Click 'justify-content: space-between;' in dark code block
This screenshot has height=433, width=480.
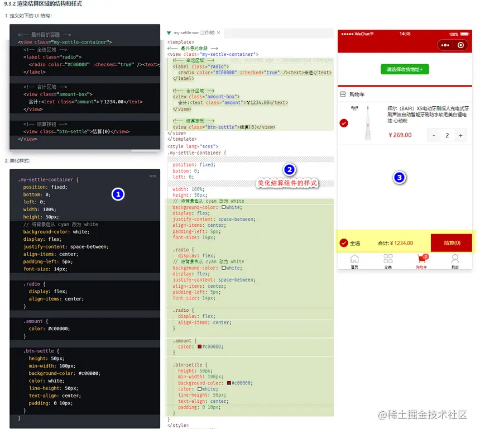click(66, 247)
